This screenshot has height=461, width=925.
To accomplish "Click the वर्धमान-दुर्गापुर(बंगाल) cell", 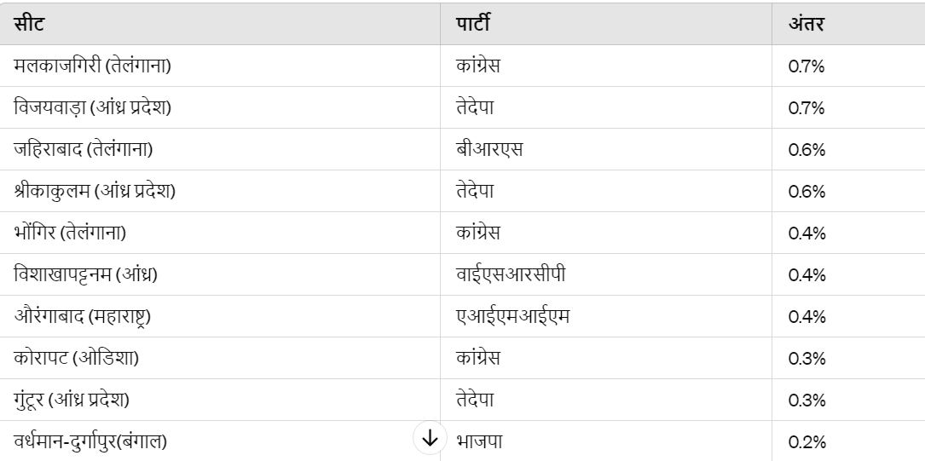I will 220,441.
